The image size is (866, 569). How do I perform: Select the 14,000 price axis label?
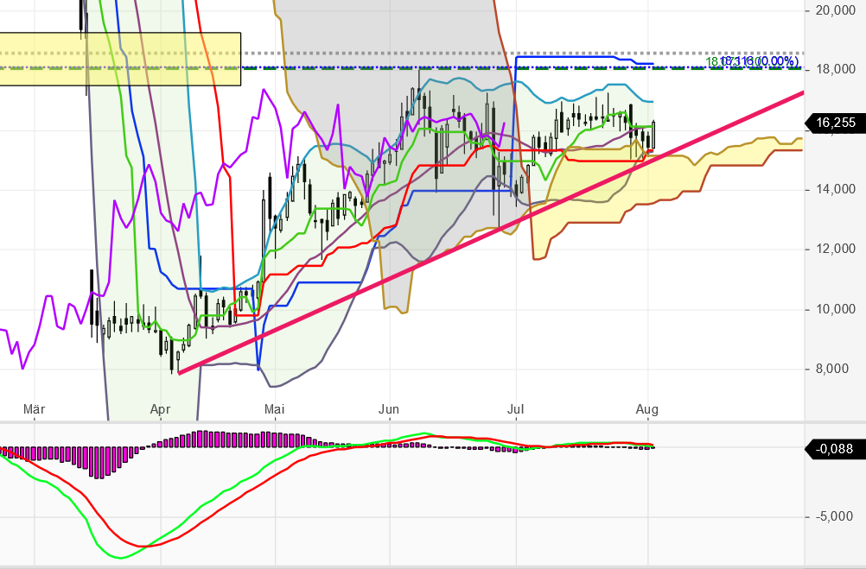click(x=835, y=189)
